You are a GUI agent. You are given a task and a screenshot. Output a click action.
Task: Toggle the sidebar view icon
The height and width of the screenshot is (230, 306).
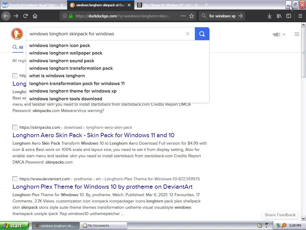288,16
